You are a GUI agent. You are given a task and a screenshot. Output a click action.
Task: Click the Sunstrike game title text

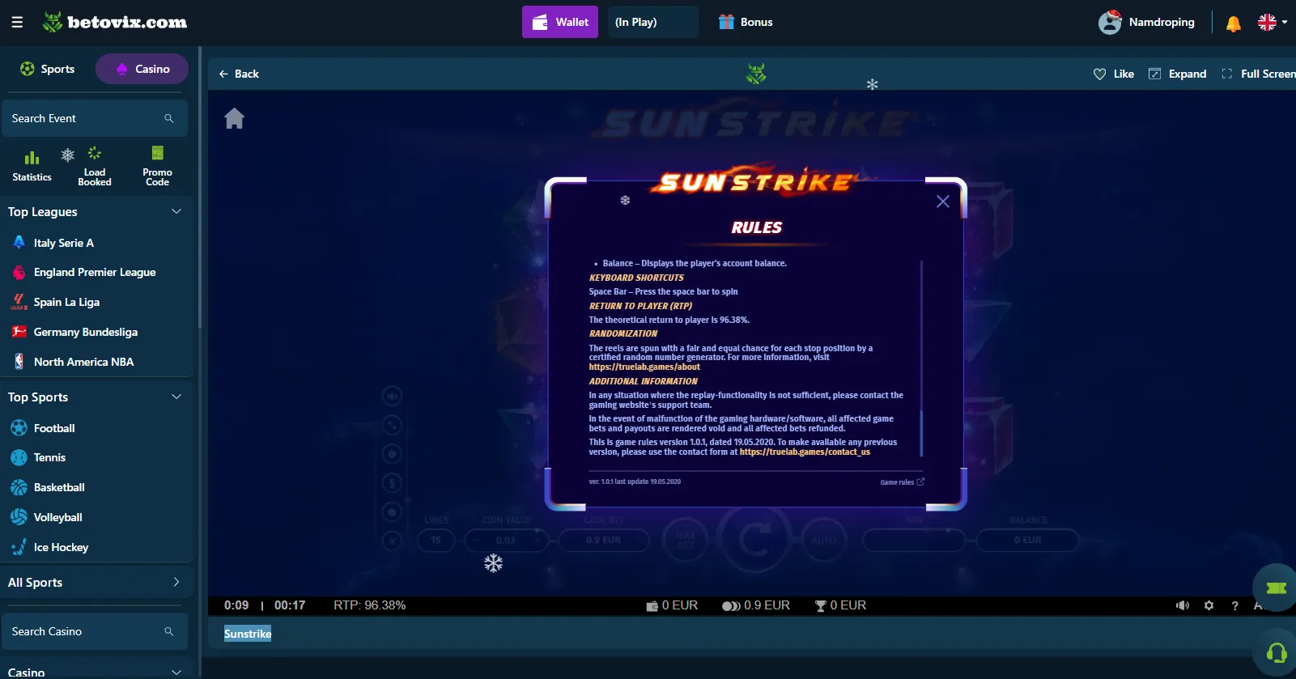click(248, 634)
